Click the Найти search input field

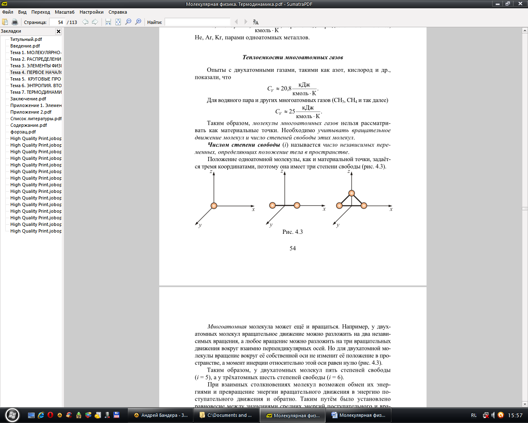197,22
